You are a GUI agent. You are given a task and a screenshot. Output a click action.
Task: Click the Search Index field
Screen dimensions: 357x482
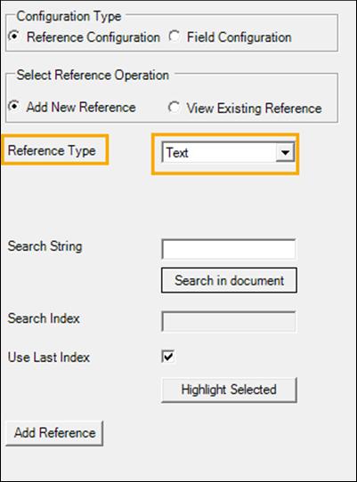pyautogui.click(x=229, y=322)
